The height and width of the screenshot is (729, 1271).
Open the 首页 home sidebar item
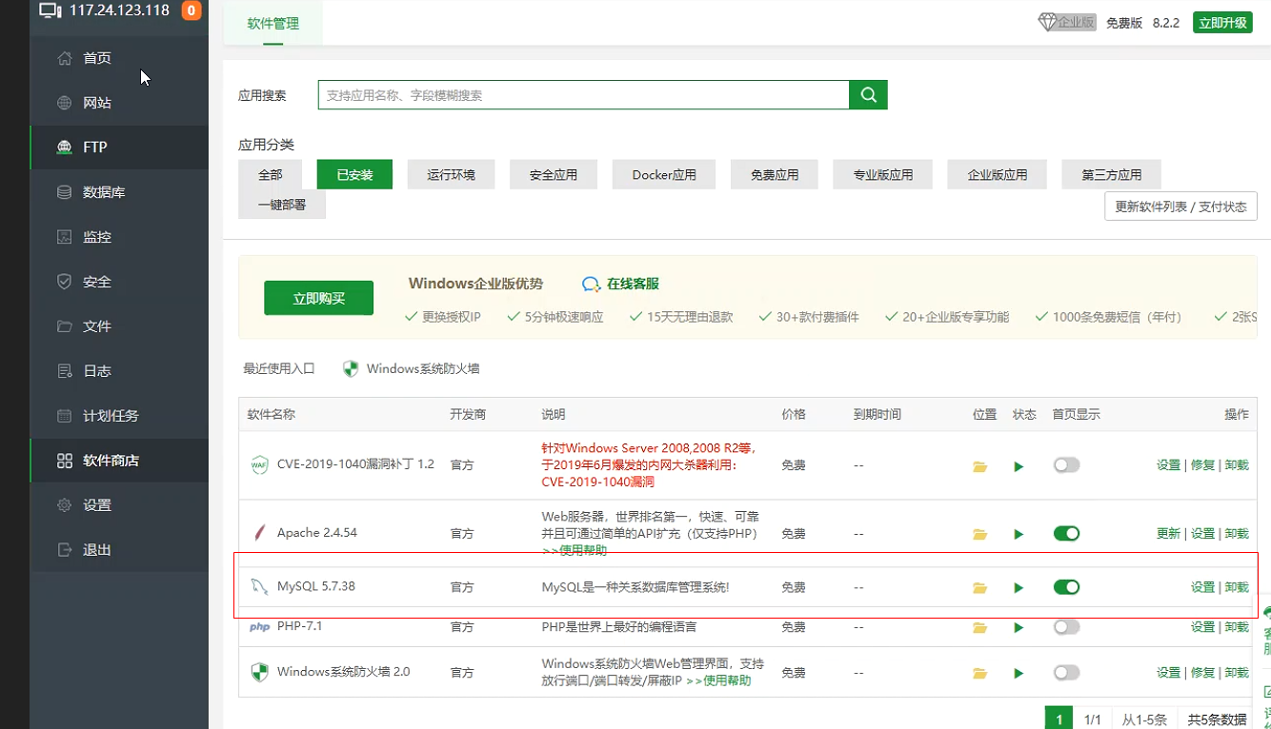point(119,58)
